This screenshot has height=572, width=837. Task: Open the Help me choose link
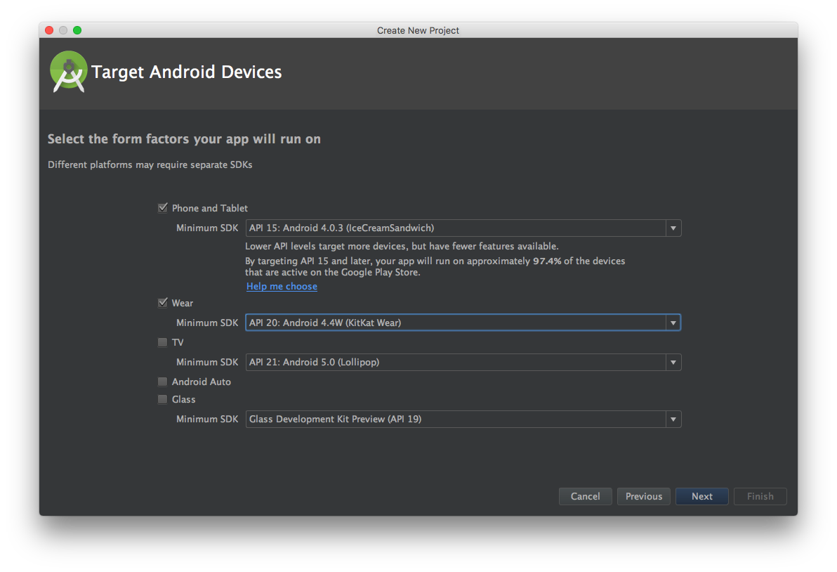282,286
